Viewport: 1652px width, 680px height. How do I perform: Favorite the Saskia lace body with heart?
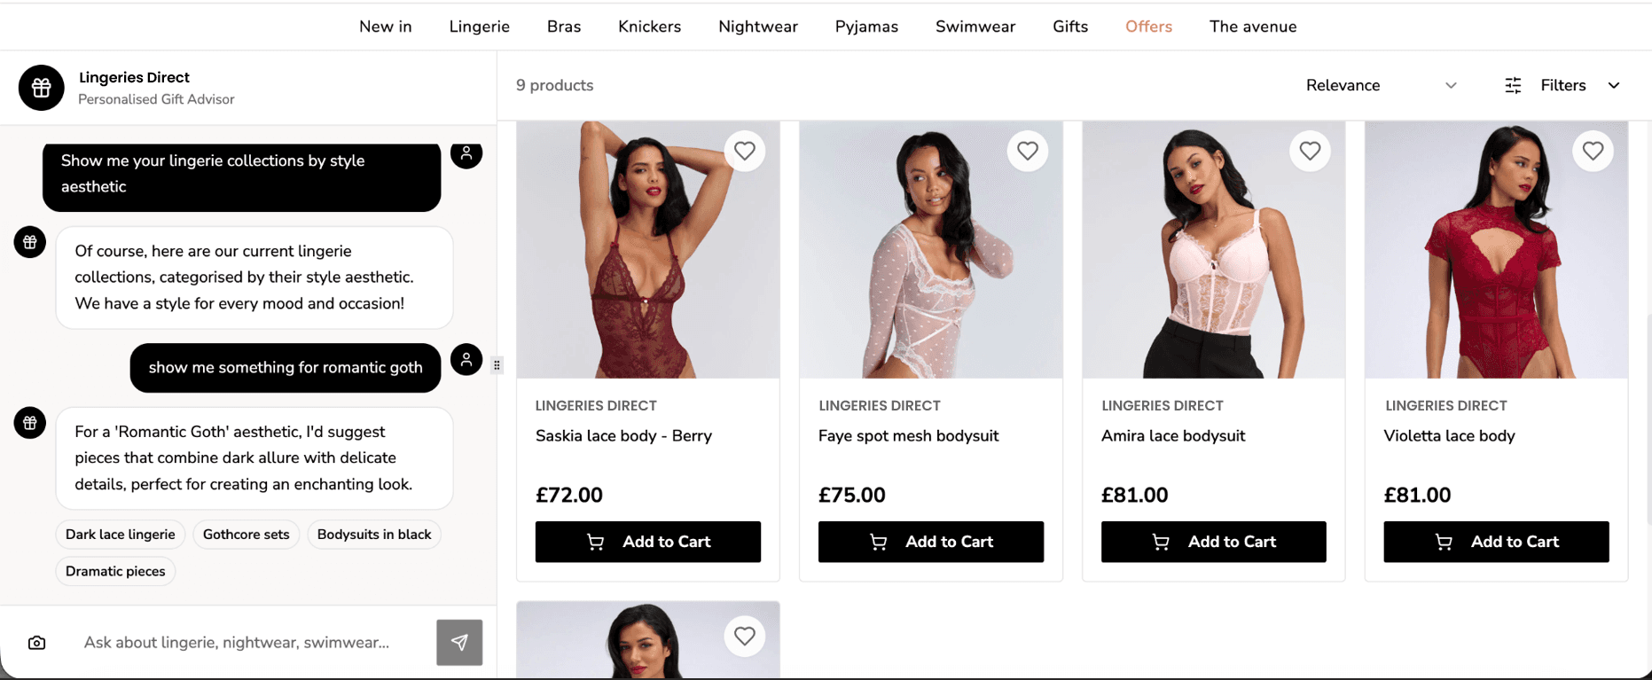pos(744,152)
